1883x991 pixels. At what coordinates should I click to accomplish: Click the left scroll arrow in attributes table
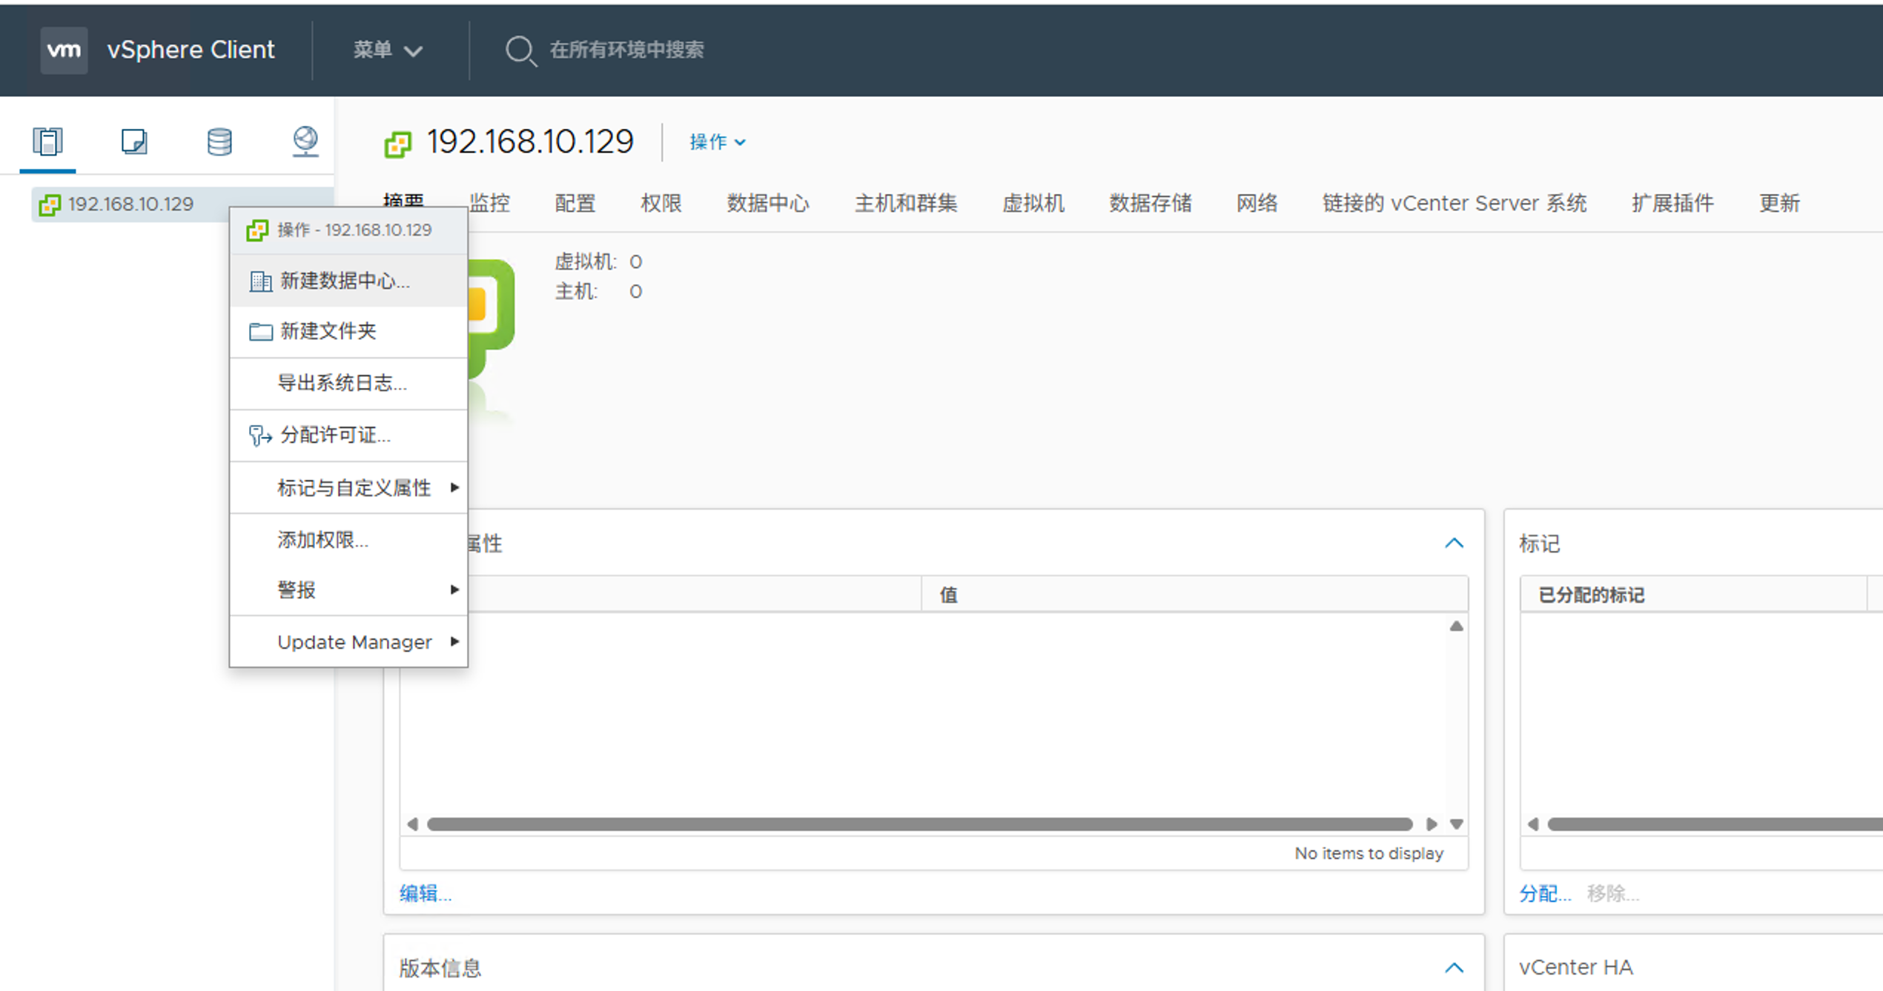pos(413,824)
